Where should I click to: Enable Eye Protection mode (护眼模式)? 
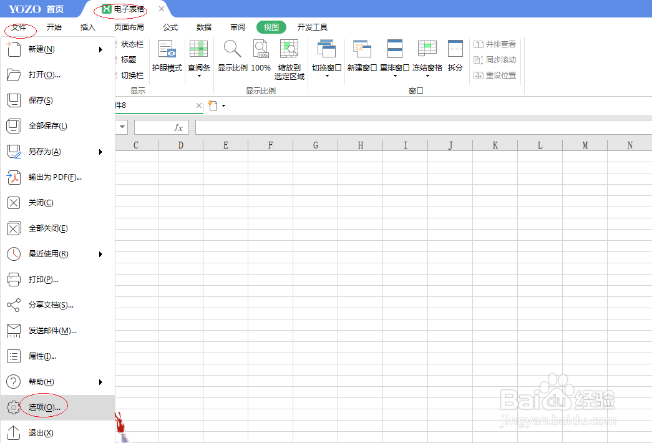167,56
